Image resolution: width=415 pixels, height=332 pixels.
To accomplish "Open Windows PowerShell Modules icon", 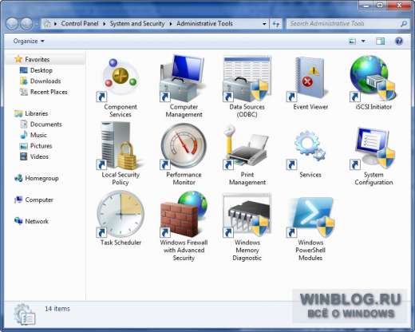I will click(x=310, y=216).
